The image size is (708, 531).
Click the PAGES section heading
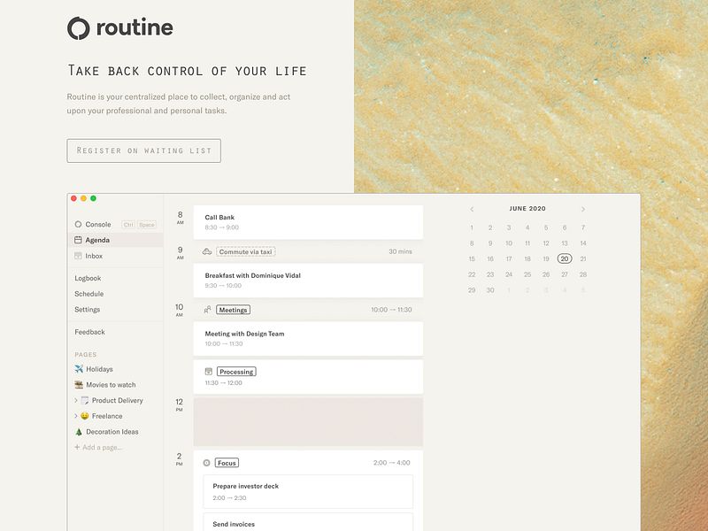coord(85,355)
